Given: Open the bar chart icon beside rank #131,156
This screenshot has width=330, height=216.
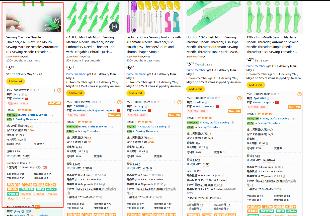Looking at the screenshot, I should click(x=293, y=118).
